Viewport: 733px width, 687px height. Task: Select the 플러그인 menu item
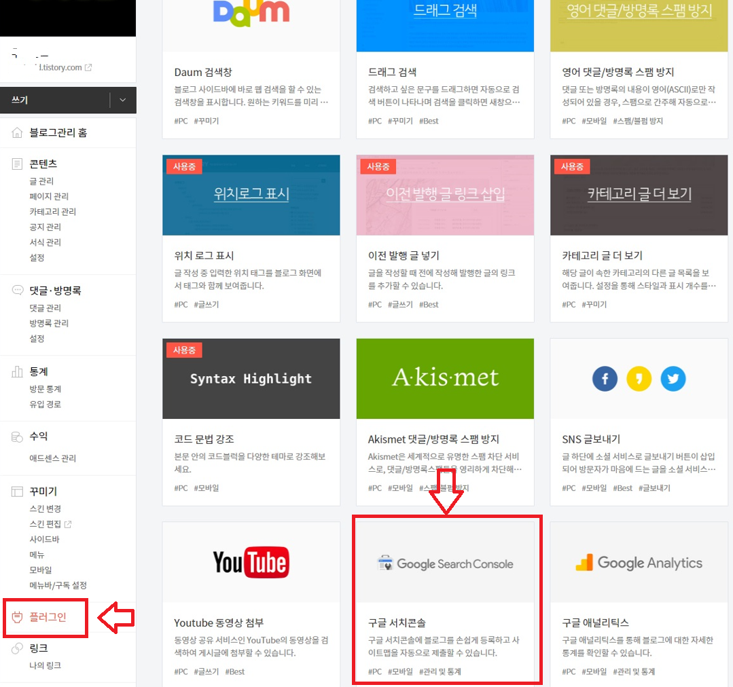point(48,617)
